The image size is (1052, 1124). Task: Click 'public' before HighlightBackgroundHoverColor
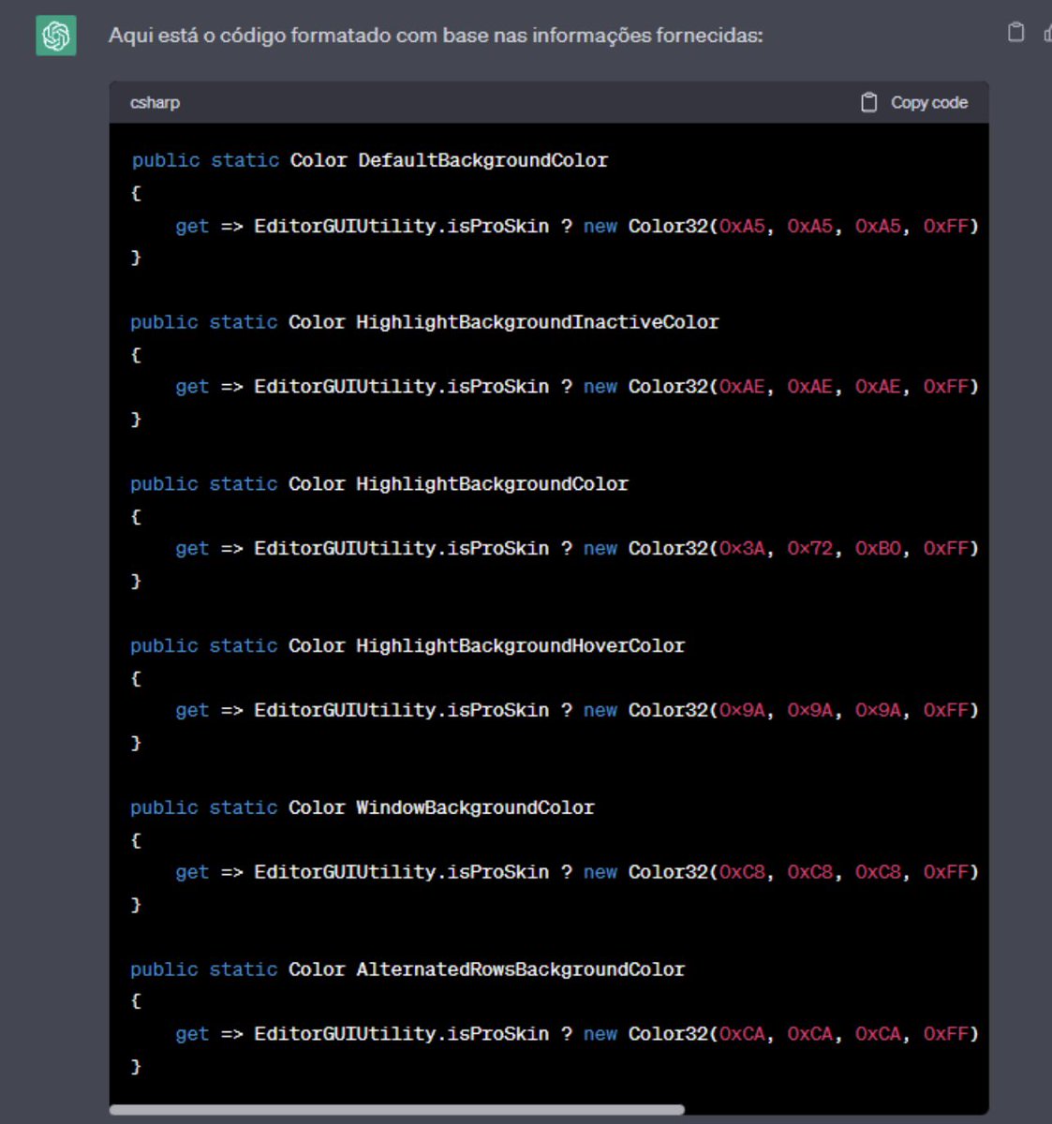(164, 646)
